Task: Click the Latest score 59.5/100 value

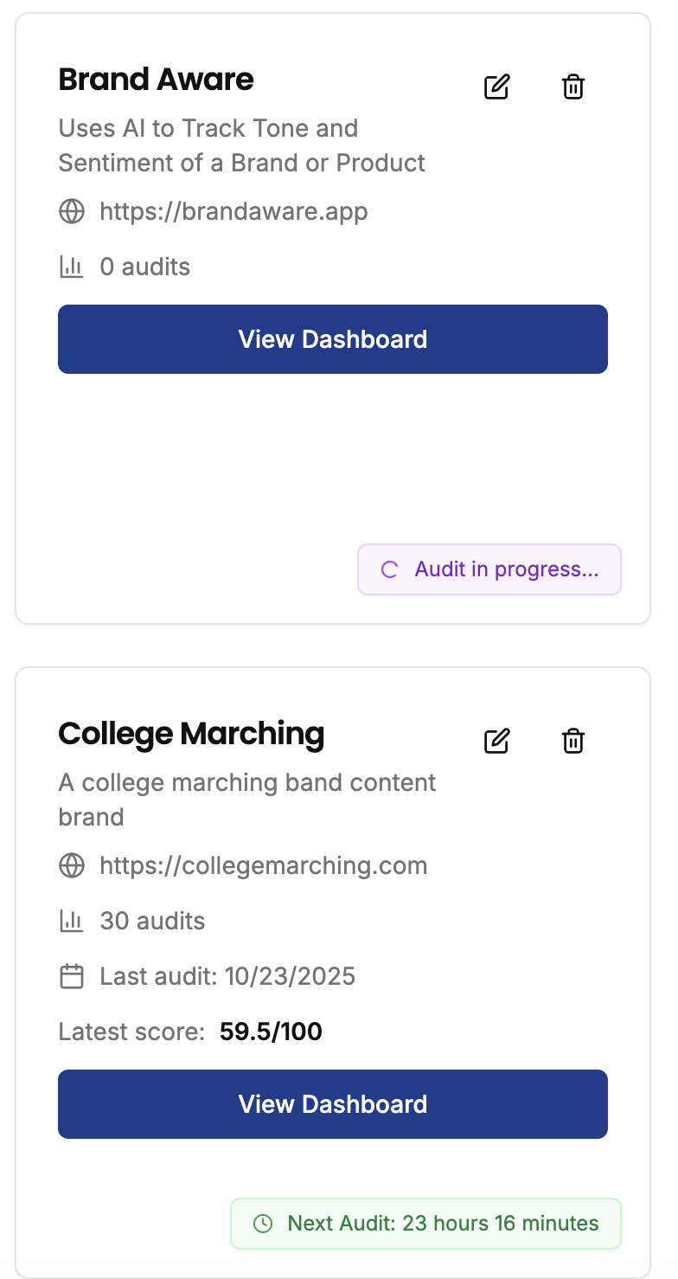Action: [271, 1032]
